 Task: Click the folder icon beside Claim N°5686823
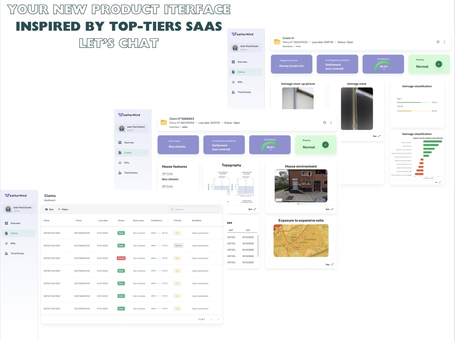pyautogui.click(x=164, y=122)
